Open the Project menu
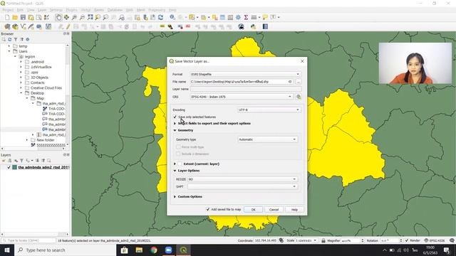456x256 pixels. pos(8,10)
